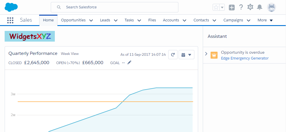
Task: Click the 2м axis label
Action: pyautogui.click(x=13, y=115)
